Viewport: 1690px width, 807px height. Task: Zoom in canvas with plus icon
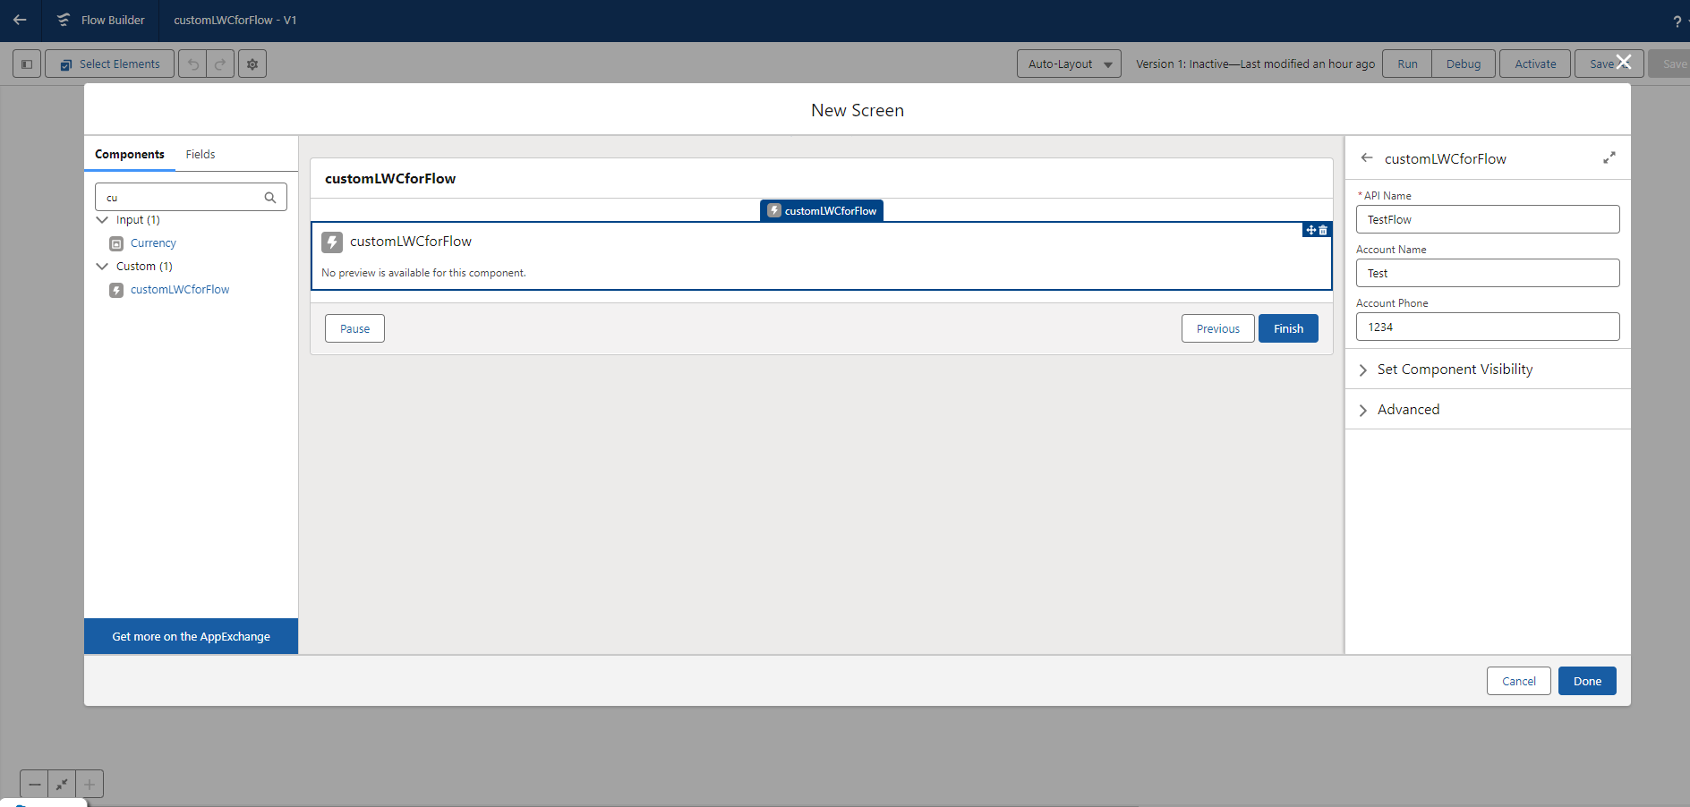click(x=90, y=784)
